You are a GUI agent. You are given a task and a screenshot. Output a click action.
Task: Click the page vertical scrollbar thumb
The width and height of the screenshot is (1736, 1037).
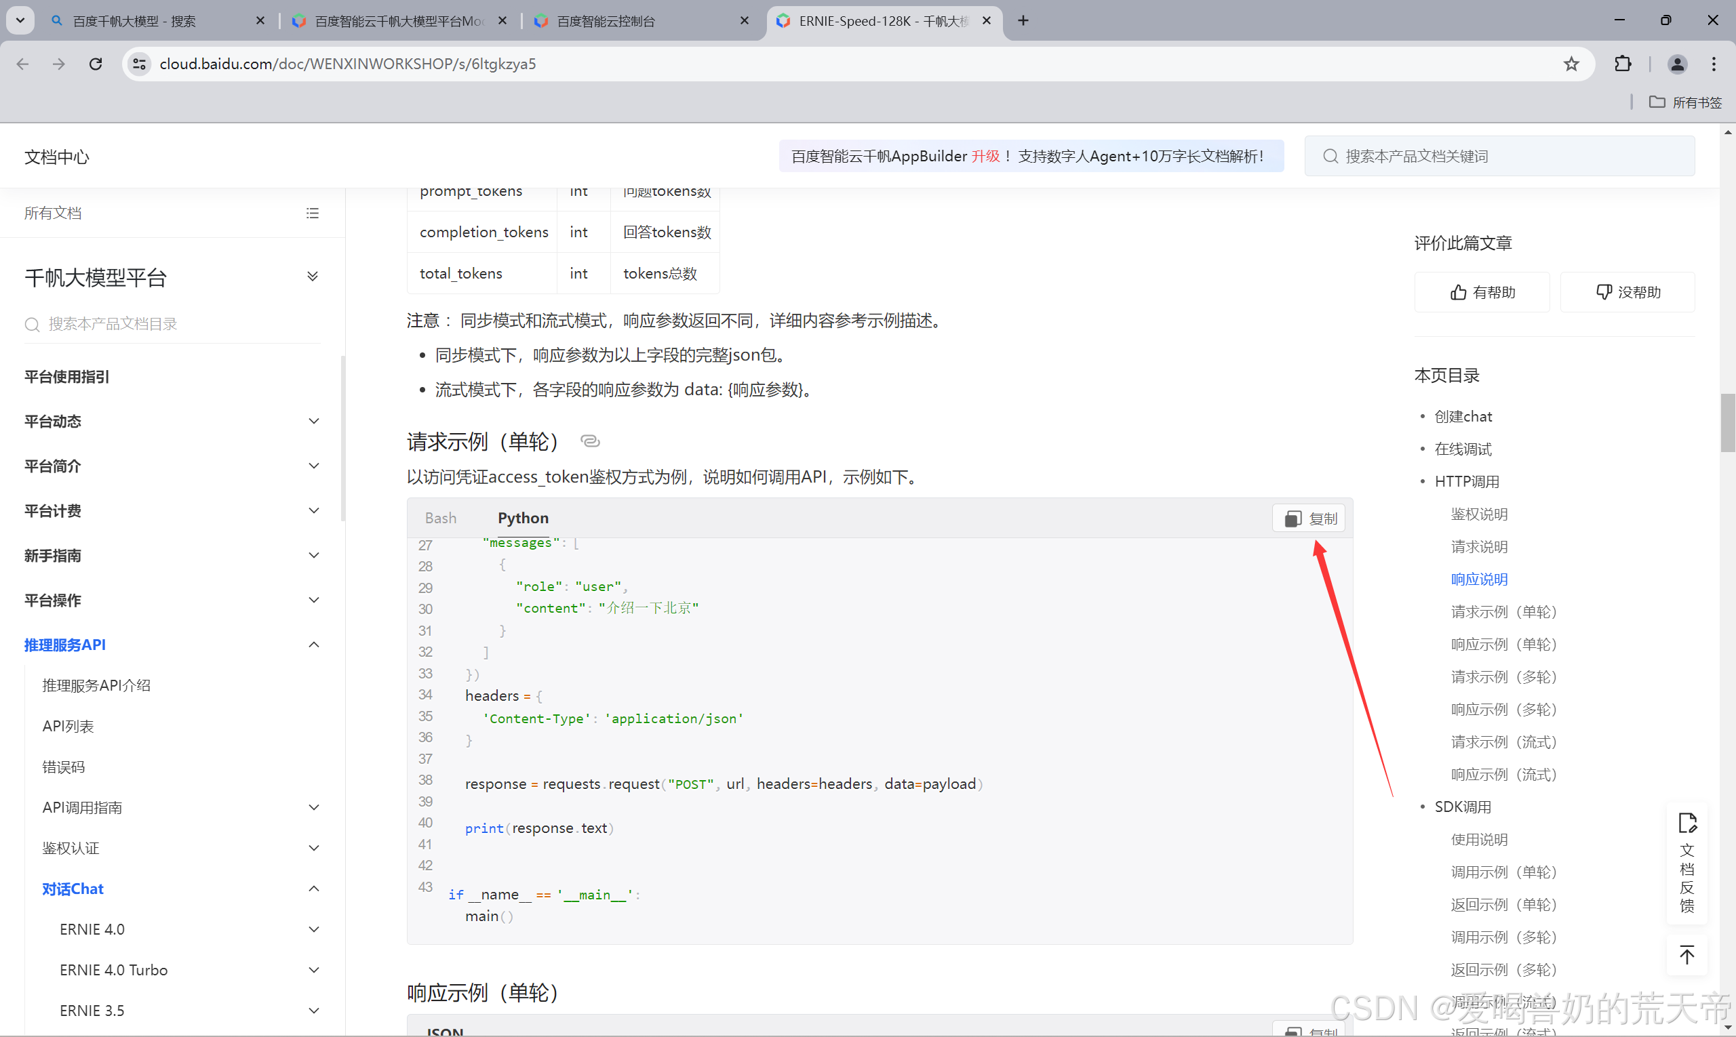click(x=1728, y=423)
